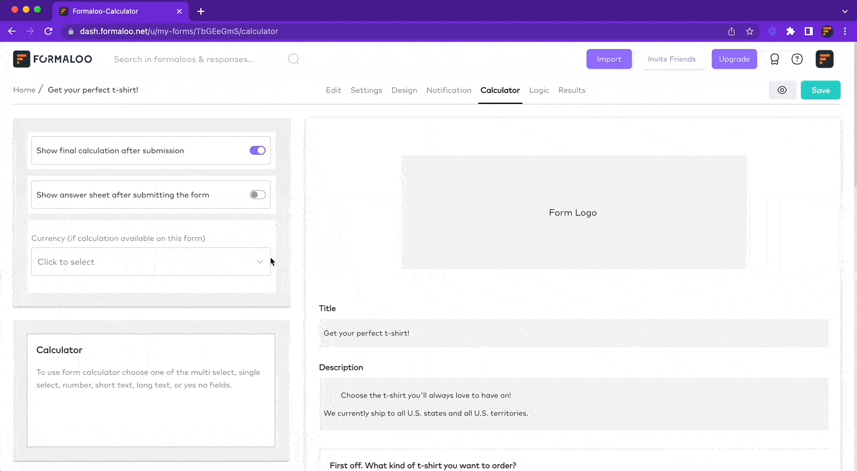Click the Get your perfect t-shirt! breadcrumb
The image size is (857, 471).
pyautogui.click(x=93, y=90)
